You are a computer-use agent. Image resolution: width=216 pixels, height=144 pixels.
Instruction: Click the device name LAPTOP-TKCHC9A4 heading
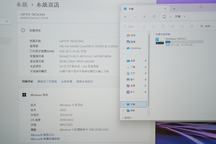(33, 14)
